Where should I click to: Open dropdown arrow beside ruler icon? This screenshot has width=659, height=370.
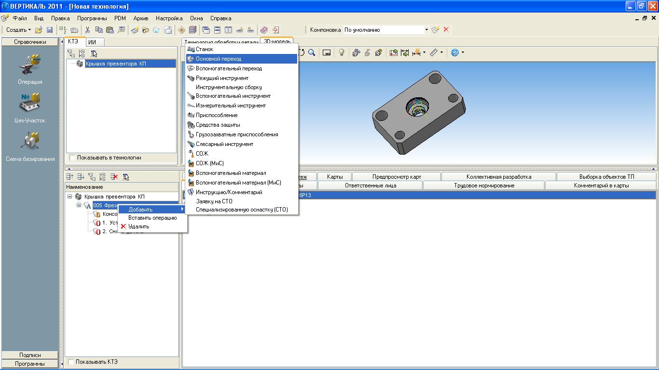pos(442,53)
